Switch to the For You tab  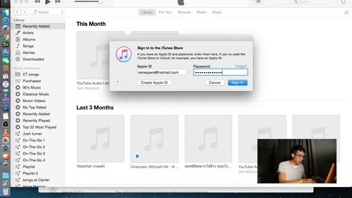click(165, 12)
